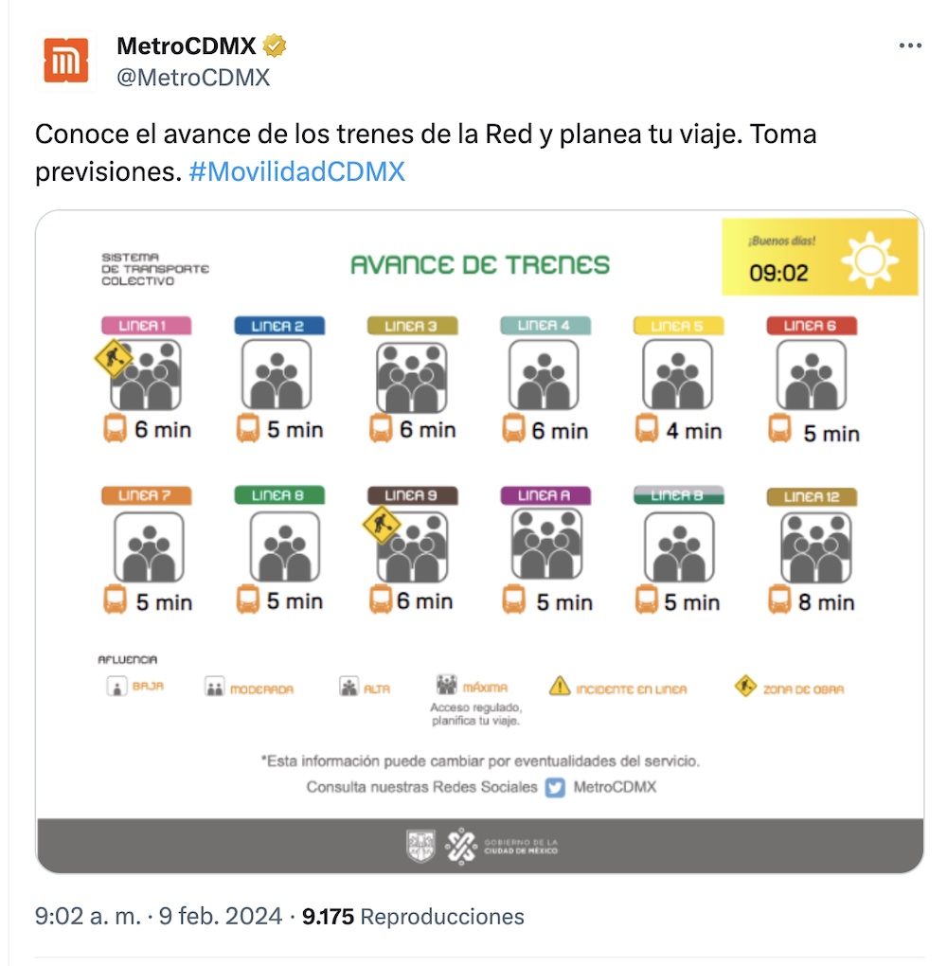Screen dimensions: 947x966
Task: Click the Línea 2 blue label
Action: tap(279, 326)
